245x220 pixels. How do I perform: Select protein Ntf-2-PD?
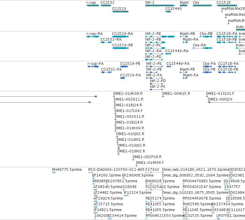pyautogui.click(x=158, y=81)
